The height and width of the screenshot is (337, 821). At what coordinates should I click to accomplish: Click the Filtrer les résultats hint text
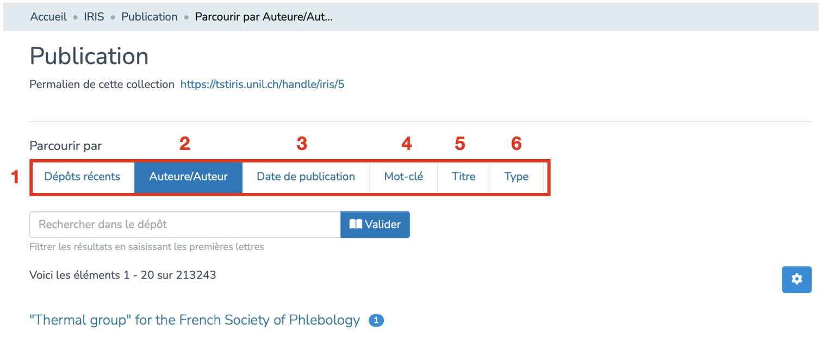click(x=146, y=247)
